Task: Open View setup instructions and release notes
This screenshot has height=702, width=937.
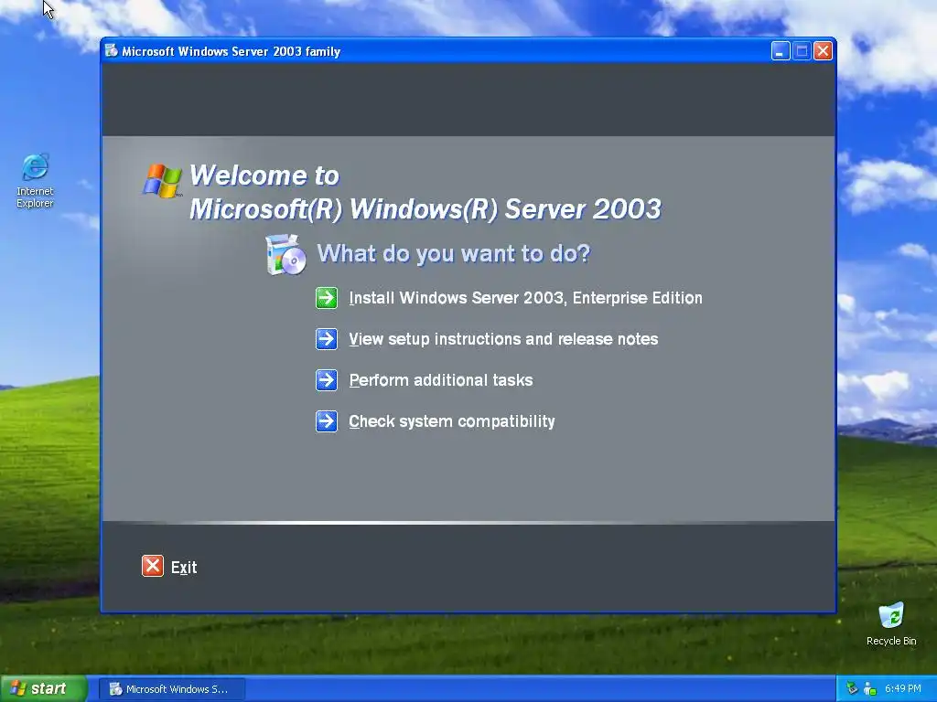Action: 503,339
